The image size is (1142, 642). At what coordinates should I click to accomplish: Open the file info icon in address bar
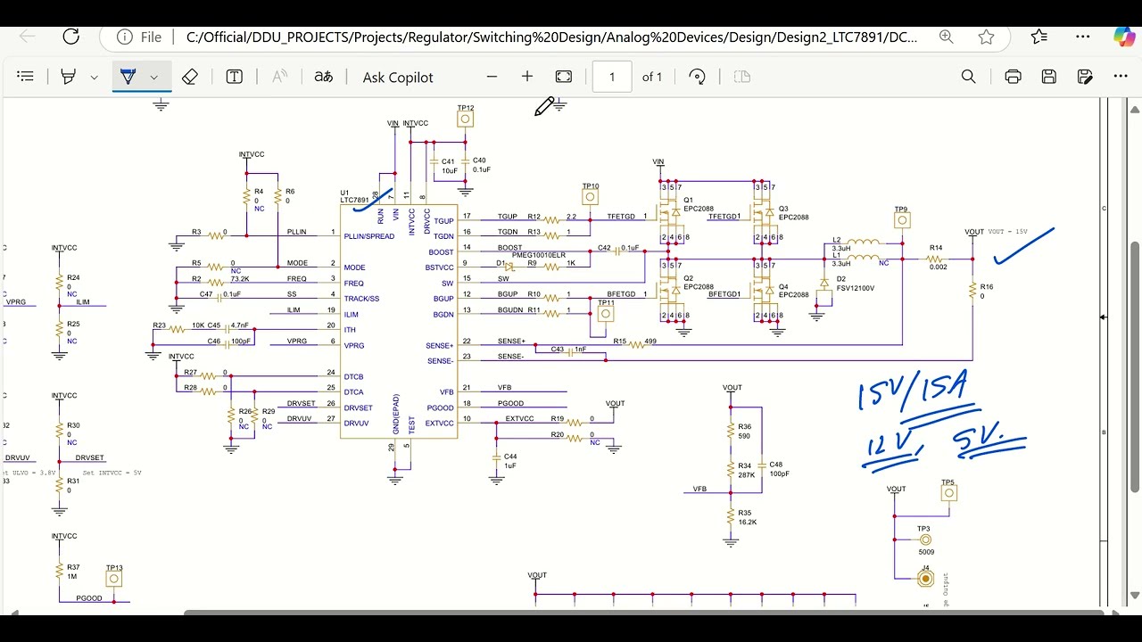[125, 37]
